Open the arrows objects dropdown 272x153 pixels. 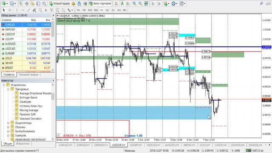click(x=70, y=10)
